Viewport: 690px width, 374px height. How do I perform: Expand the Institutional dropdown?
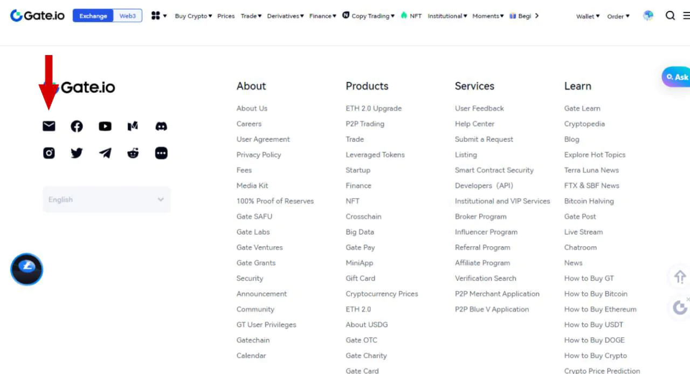coord(447,16)
